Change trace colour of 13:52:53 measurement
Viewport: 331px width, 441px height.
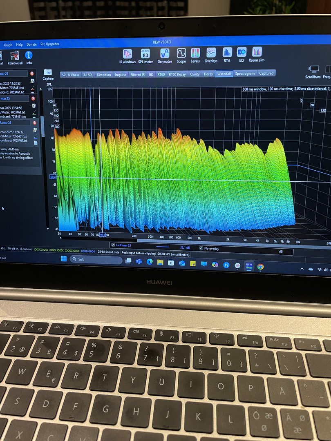click(x=33, y=88)
